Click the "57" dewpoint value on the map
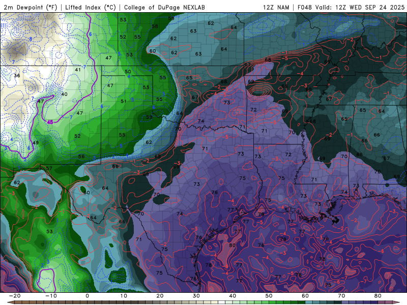 (x=49, y=168)
